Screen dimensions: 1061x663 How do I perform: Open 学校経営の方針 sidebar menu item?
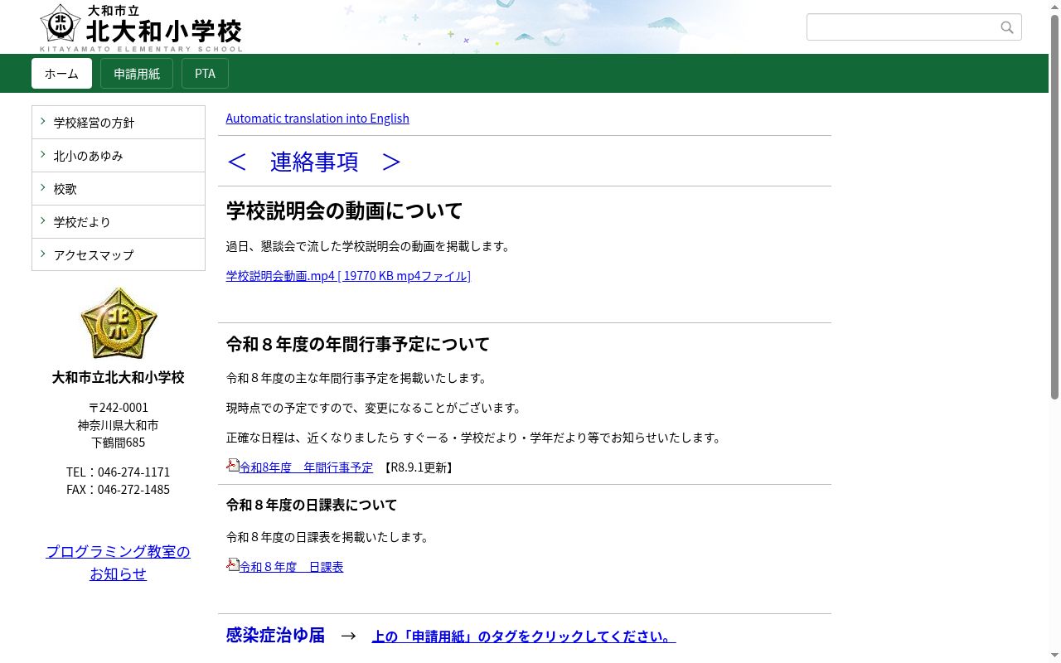[x=119, y=123]
